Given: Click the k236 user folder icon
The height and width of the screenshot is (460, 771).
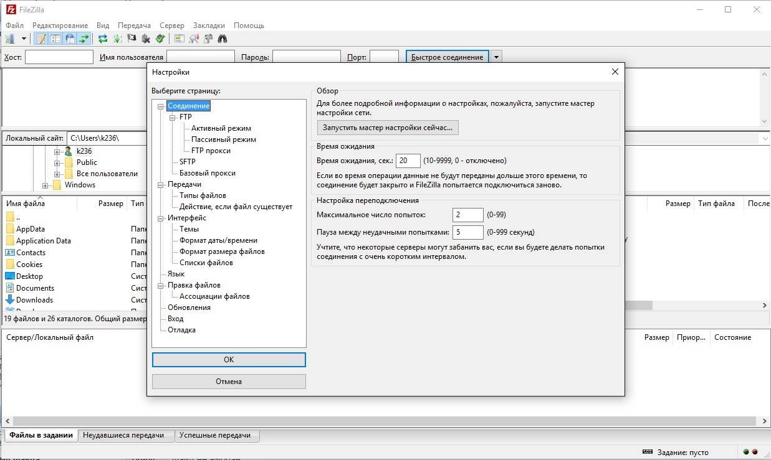Looking at the screenshot, I should 69,151.
